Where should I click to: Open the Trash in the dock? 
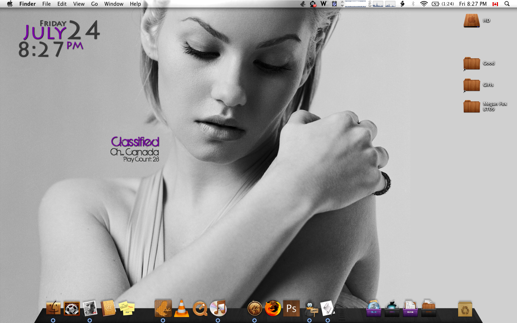tap(465, 309)
